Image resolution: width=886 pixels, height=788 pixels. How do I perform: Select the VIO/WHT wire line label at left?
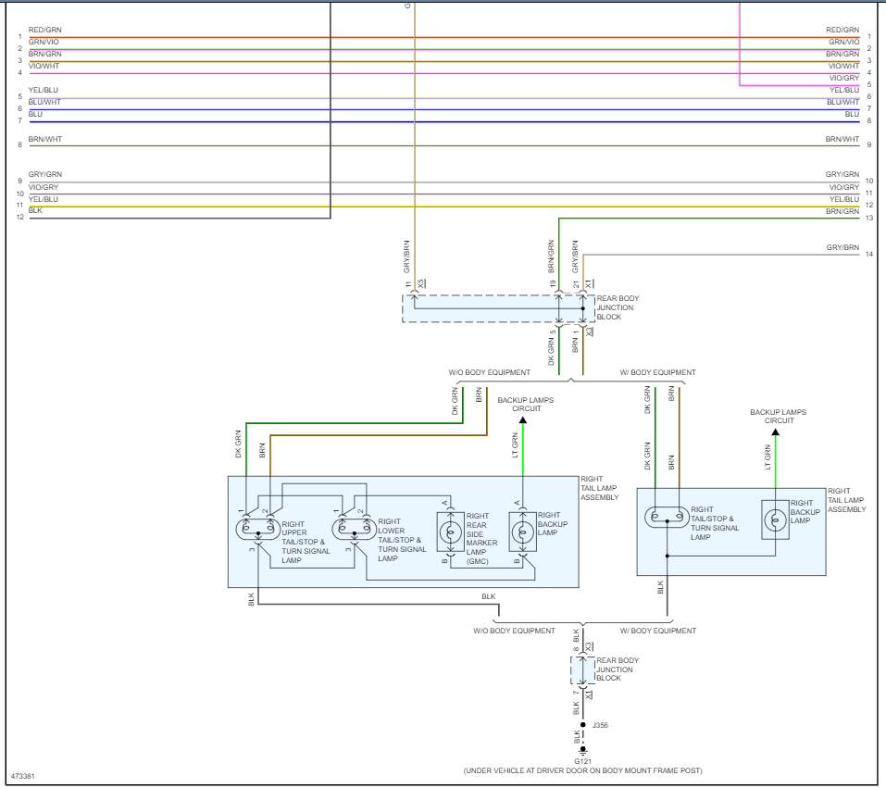[44, 66]
